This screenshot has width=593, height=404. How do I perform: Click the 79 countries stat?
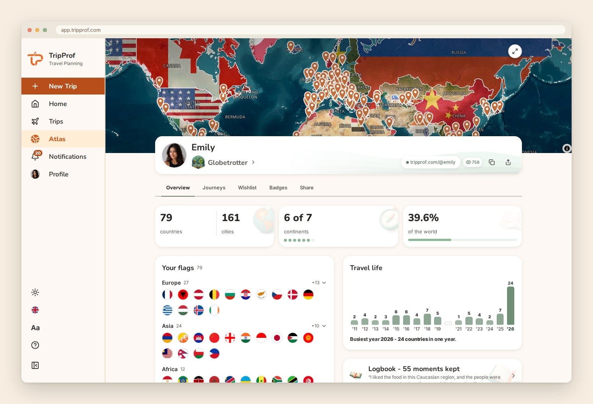coord(171,223)
